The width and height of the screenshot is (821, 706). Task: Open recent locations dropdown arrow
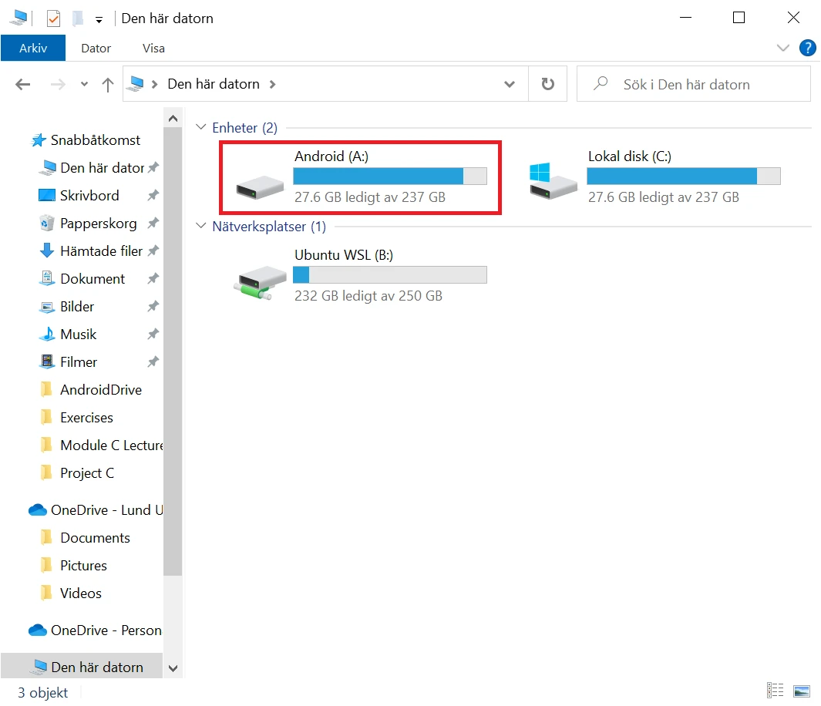(x=84, y=84)
